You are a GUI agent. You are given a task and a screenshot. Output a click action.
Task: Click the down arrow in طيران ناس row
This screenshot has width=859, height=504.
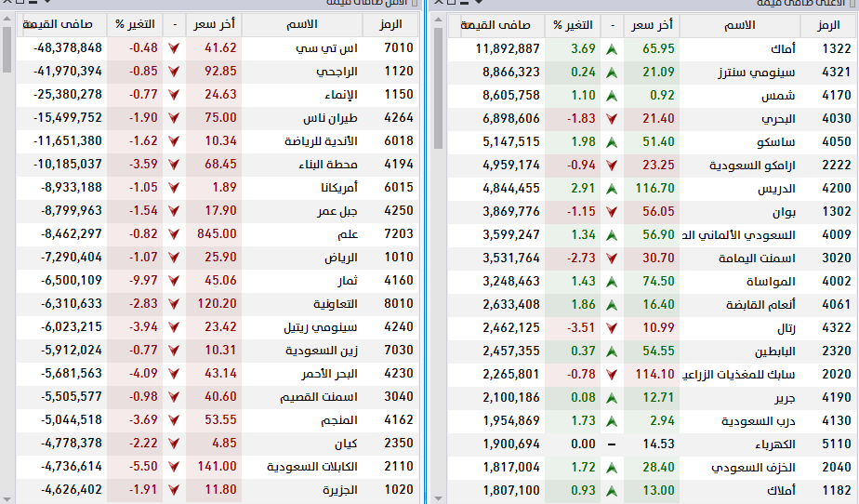point(174,118)
